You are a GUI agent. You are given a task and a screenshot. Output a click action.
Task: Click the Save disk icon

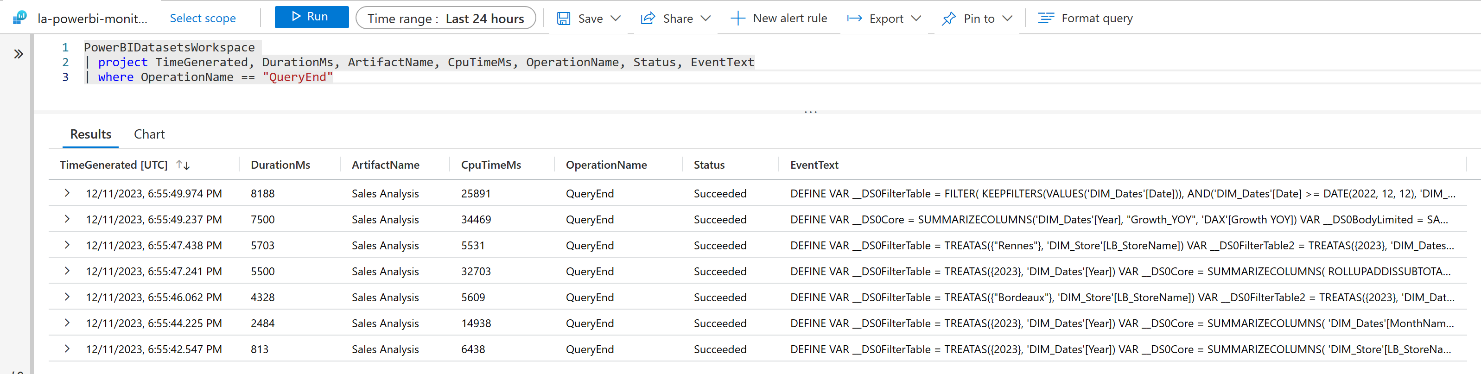563,19
